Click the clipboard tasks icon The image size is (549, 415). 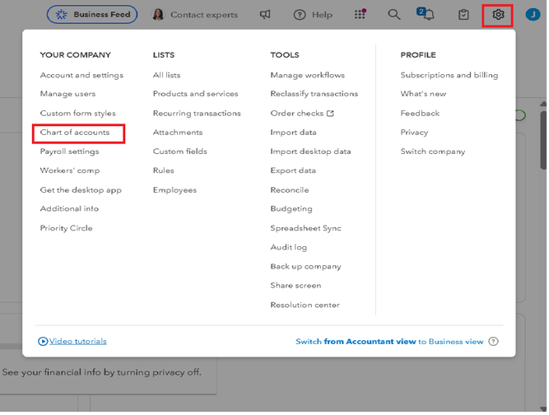pyautogui.click(x=463, y=15)
